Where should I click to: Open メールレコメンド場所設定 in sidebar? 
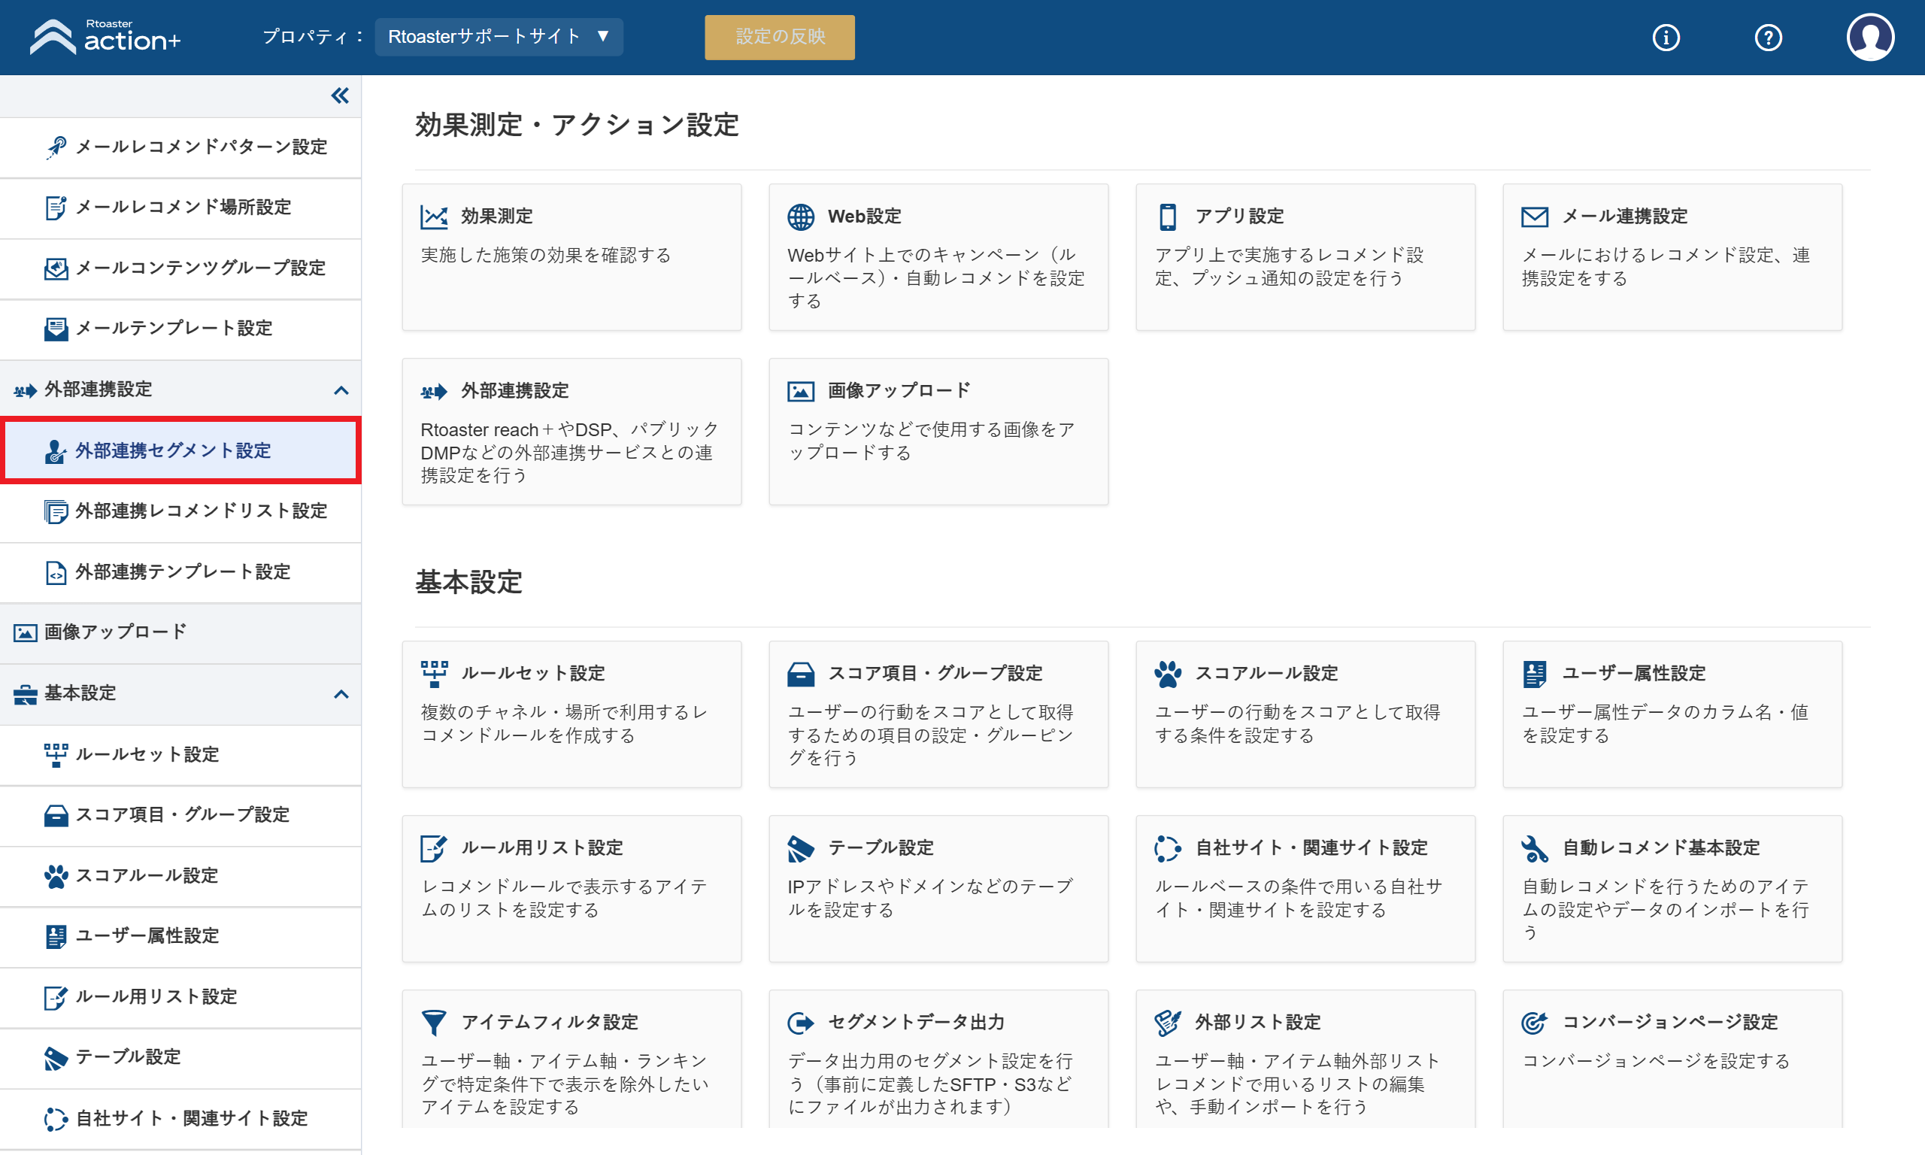[180, 208]
